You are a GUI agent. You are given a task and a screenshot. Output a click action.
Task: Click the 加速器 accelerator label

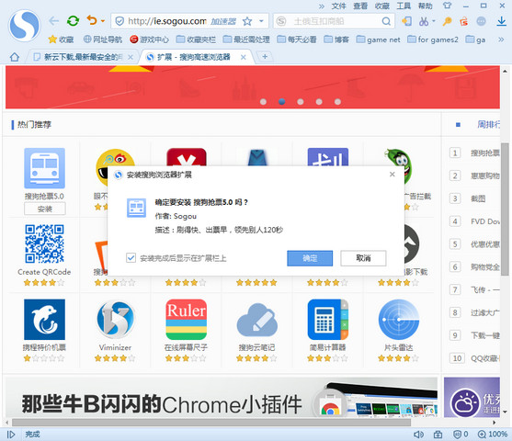(x=223, y=21)
